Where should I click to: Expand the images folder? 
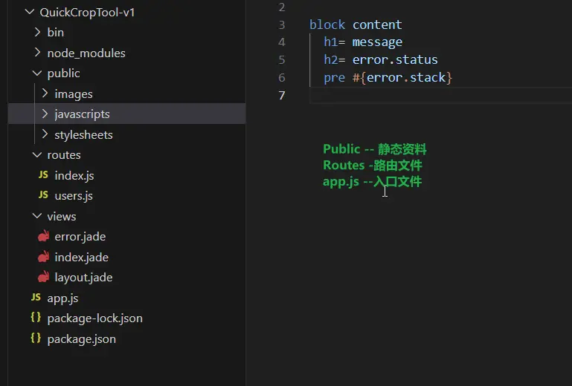(x=45, y=94)
